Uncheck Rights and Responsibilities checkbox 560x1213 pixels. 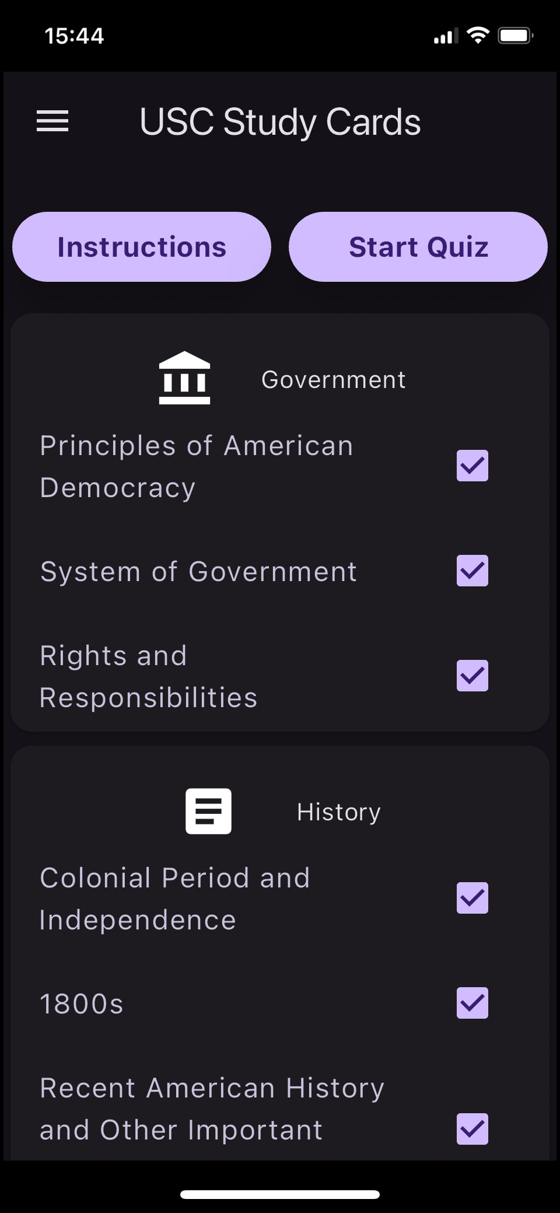pos(472,676)
